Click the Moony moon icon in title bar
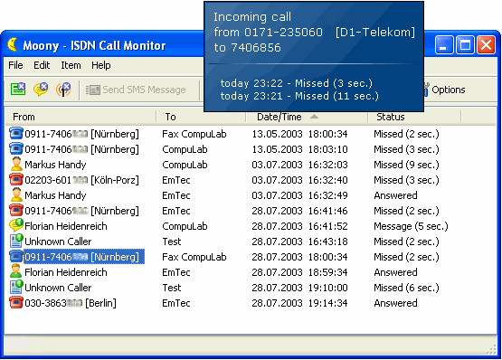The height and width of the screenshot is (360, 502). [12, 44]
